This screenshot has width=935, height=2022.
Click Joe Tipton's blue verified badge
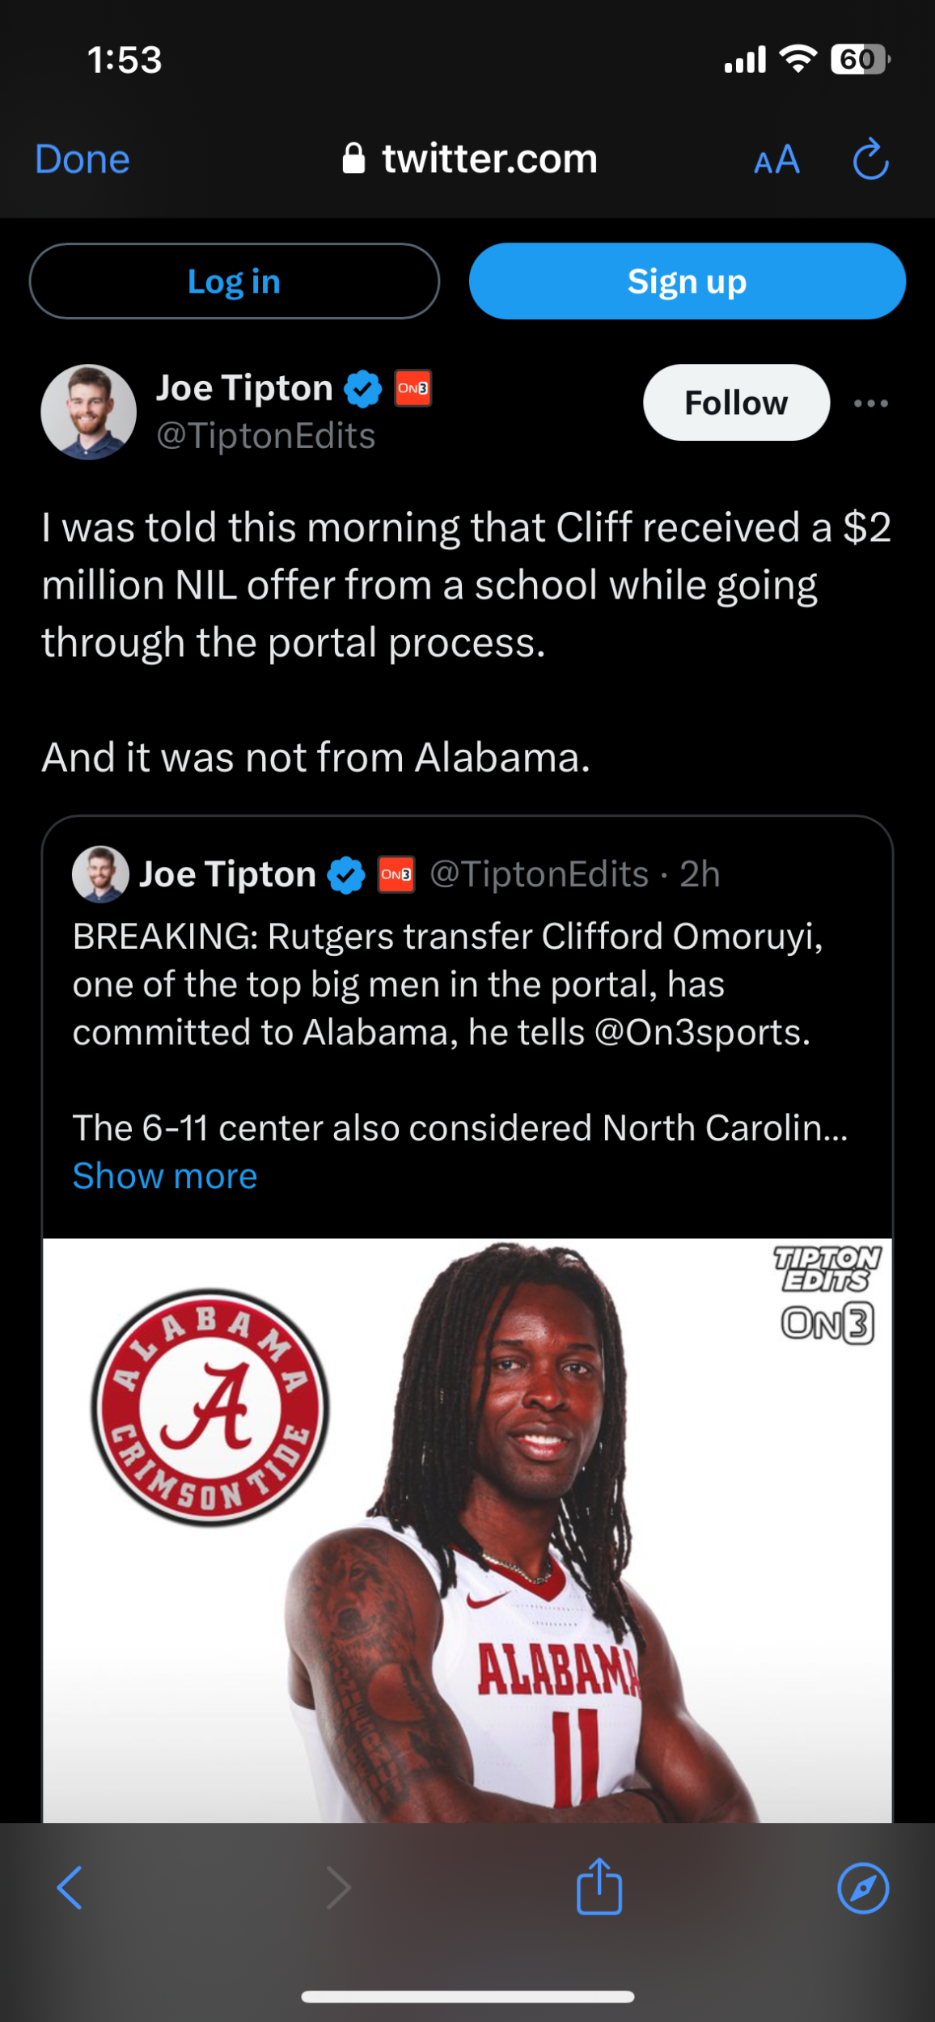(362, 389)
